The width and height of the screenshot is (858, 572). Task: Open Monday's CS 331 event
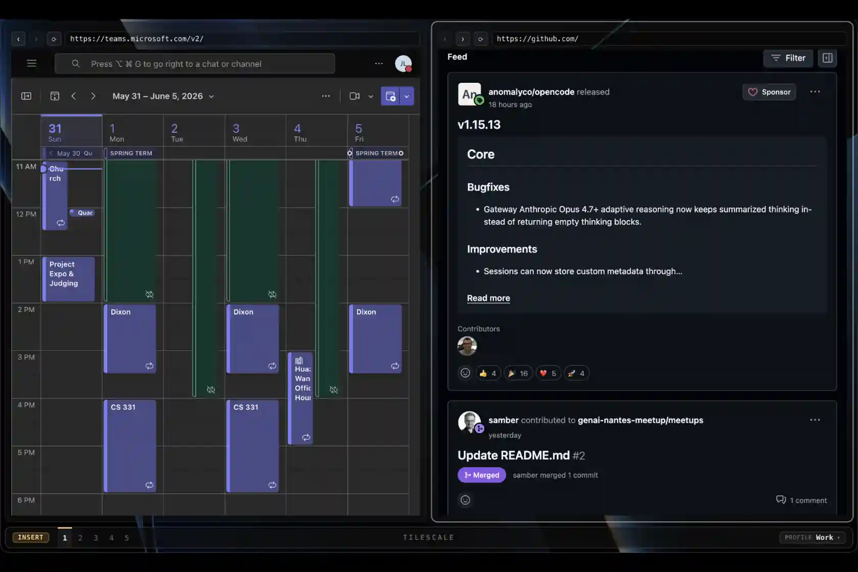pos(130,446)
